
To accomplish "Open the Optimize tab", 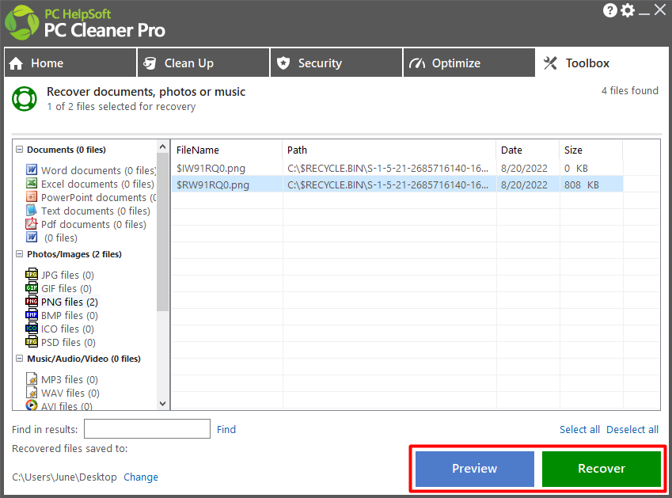I will tap(469, 63).
